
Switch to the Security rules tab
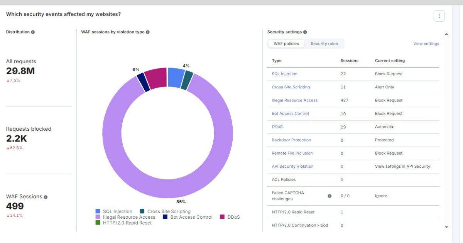click(324, 44)
